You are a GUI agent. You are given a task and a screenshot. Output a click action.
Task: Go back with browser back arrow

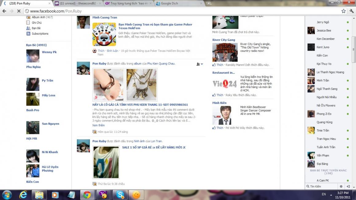(4, 11)
